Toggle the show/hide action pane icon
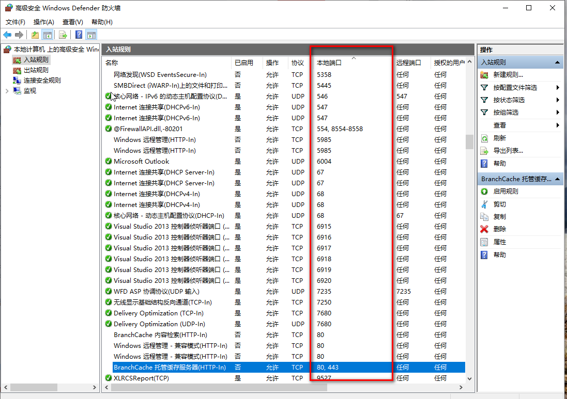567x399 pixels. (x=92, y=35)
